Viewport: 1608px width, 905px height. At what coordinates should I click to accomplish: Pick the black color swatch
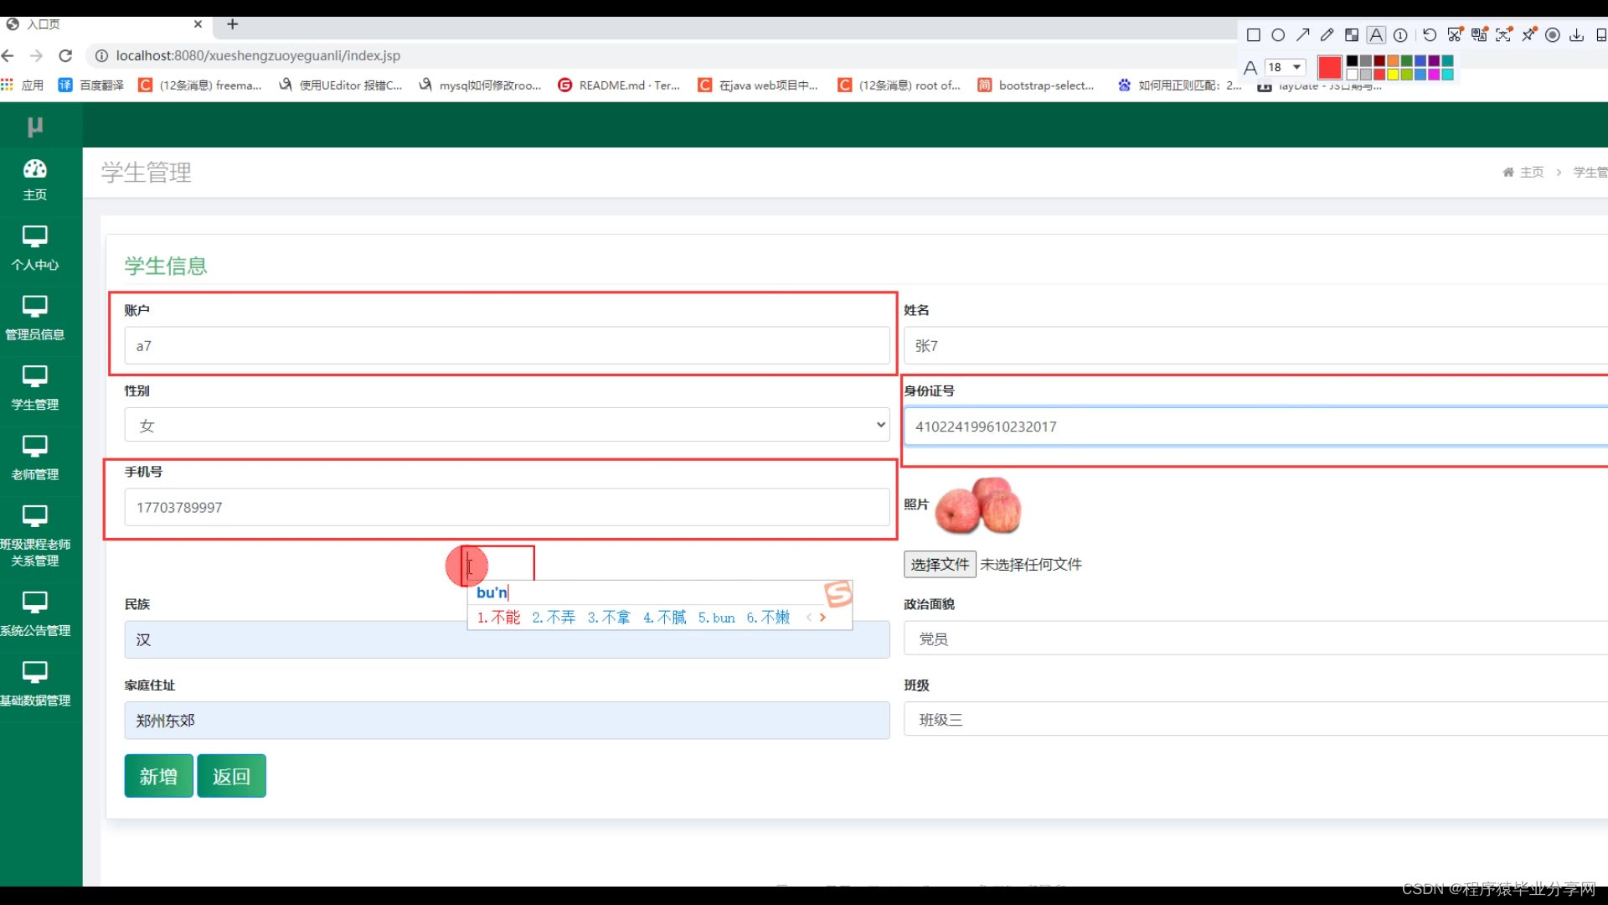(1352, 61)
